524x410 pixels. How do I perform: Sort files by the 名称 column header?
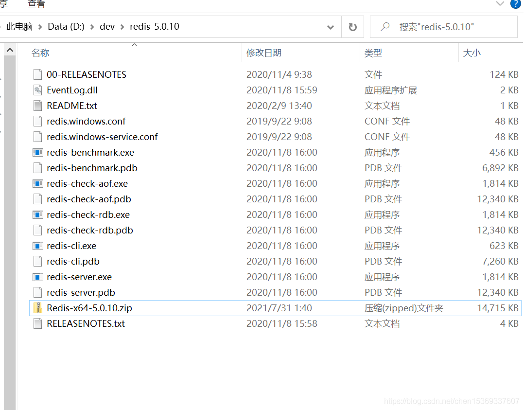pyautogui.click(x=41, y=53)
